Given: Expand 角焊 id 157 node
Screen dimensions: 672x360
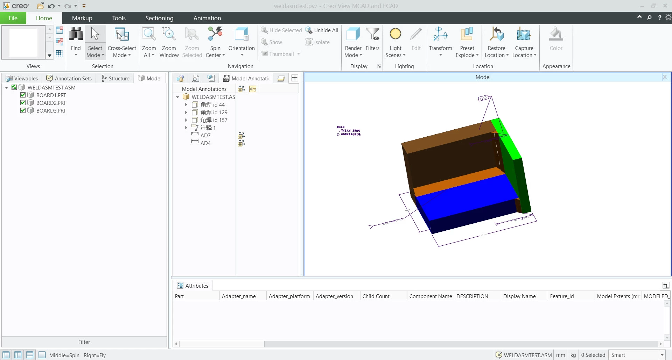Looking at the screenshot, I should [x=186, y=120].
